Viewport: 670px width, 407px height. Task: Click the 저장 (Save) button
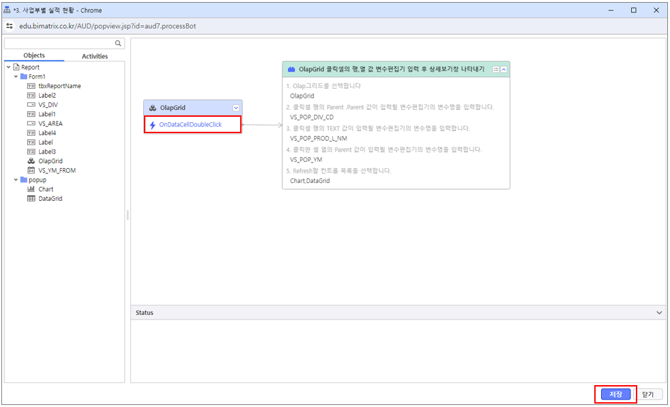(x=615, y=394)
